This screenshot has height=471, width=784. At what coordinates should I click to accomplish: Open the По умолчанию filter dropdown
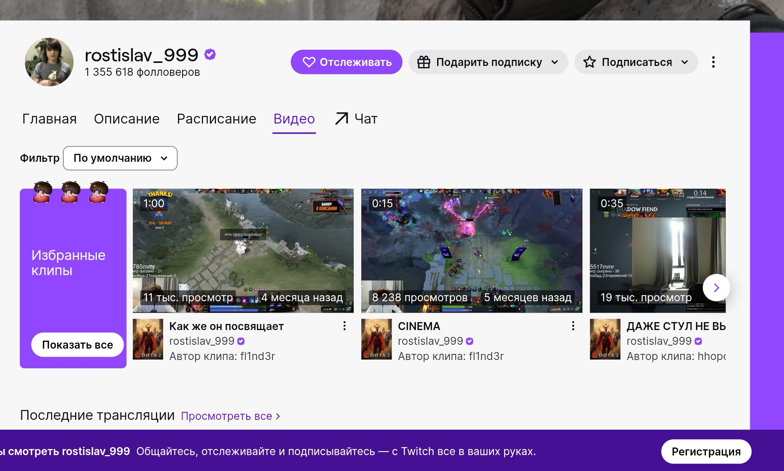(120, 158)
